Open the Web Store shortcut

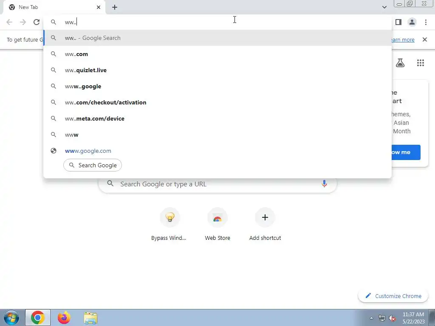coord(217,225)
